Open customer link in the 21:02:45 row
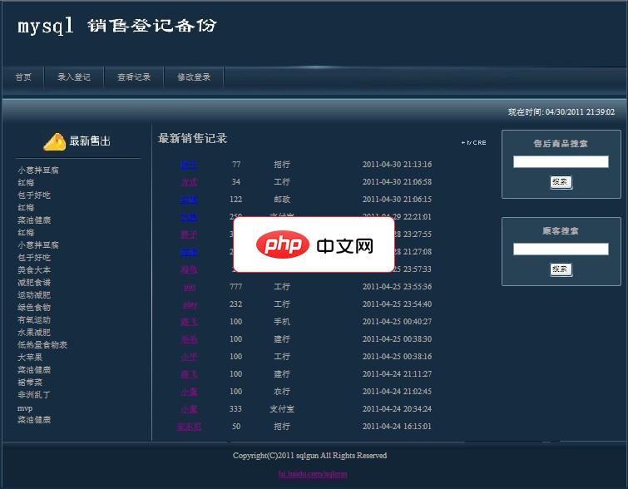 (189, 392)
